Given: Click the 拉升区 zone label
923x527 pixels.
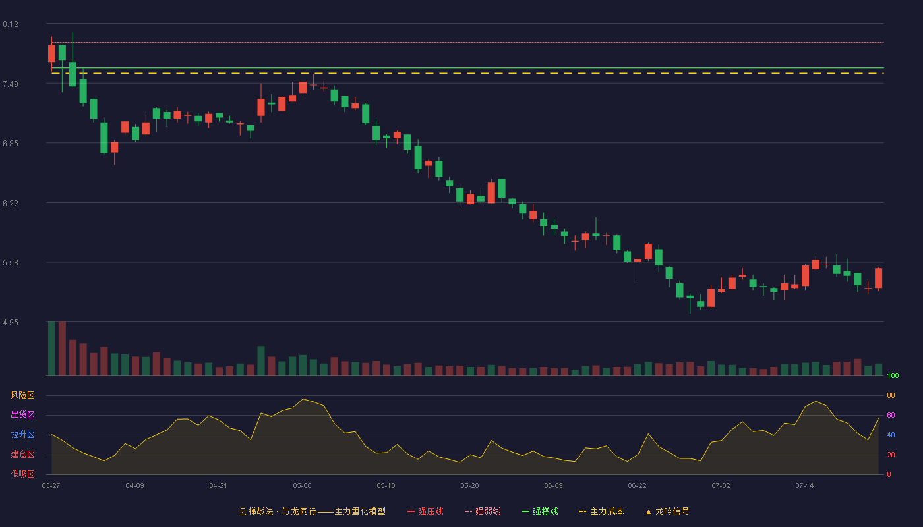Looking at the screenshot, I should (x=22, y=435).
